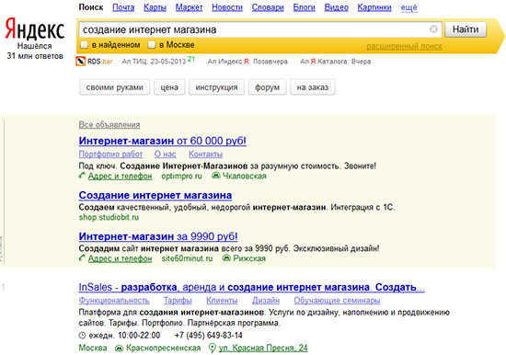
Task: Click the '31 млн ответов' count
Action: click(x=35, y=56)
